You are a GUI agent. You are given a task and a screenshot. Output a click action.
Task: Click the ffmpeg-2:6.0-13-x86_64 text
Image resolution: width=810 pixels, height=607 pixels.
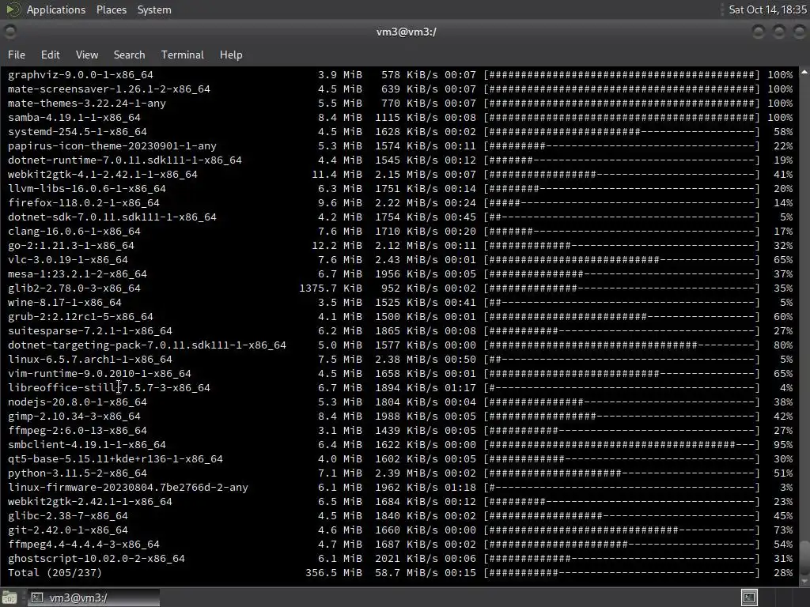click(x=78, y=431)
